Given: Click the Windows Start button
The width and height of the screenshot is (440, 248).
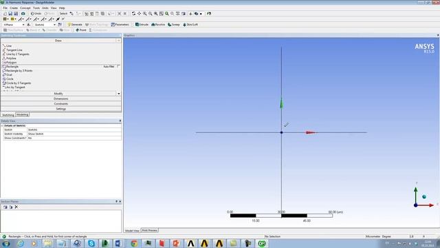Looking at the screenshot, I should 6,243.
